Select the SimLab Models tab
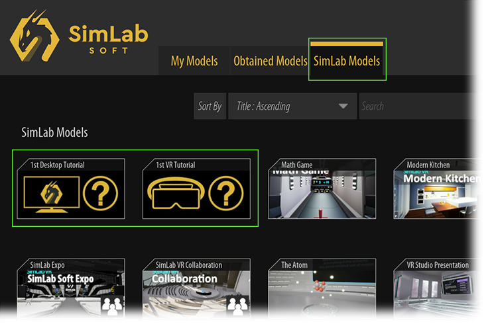This screenshot has height=332, width=496. [x=347, y=60]
